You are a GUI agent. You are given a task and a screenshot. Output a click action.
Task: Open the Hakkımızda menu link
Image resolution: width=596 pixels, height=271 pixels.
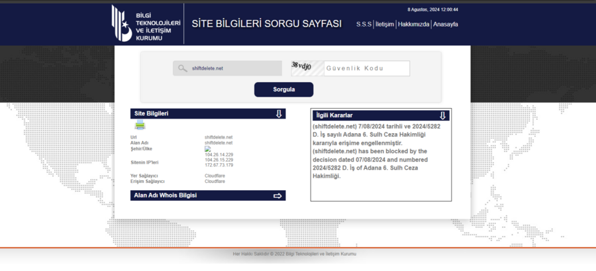pyautogui.click(x=413, y=25)
